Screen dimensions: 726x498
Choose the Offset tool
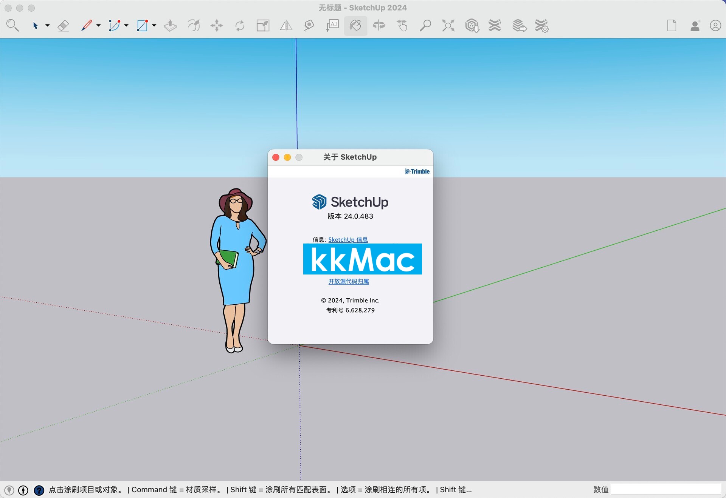point(194,26)
